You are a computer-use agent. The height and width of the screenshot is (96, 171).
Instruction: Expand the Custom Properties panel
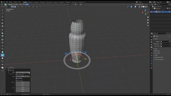pyautogui.click(x=159, y=59)
